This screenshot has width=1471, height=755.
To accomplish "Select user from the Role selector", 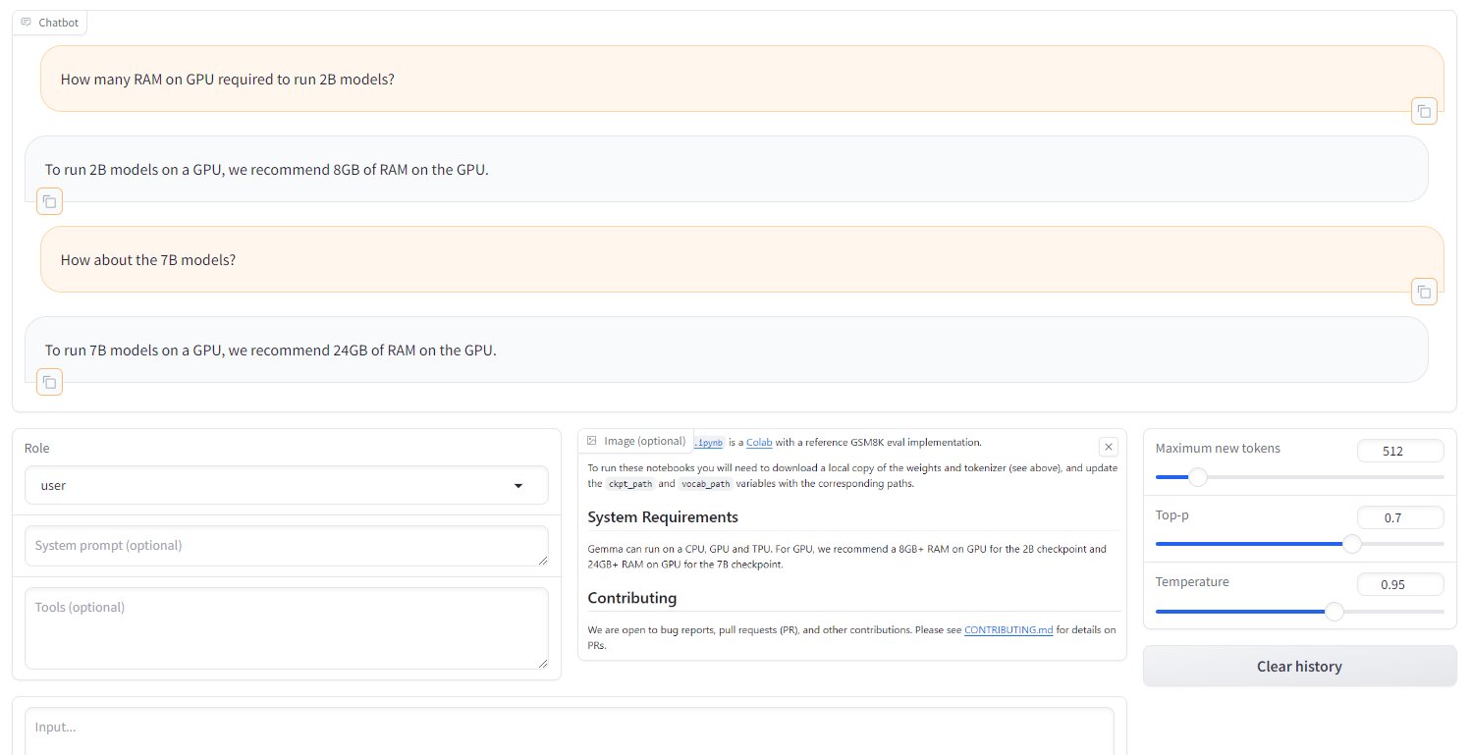I will point(286,485).
